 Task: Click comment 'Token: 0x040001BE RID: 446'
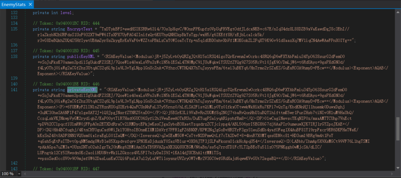66,84
